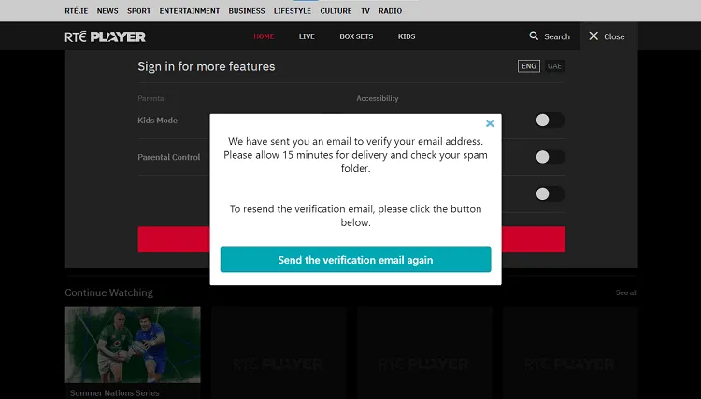Viewport: 701px width, 399px height.
Task: Go to Box Sets
Action: [356, 36]
